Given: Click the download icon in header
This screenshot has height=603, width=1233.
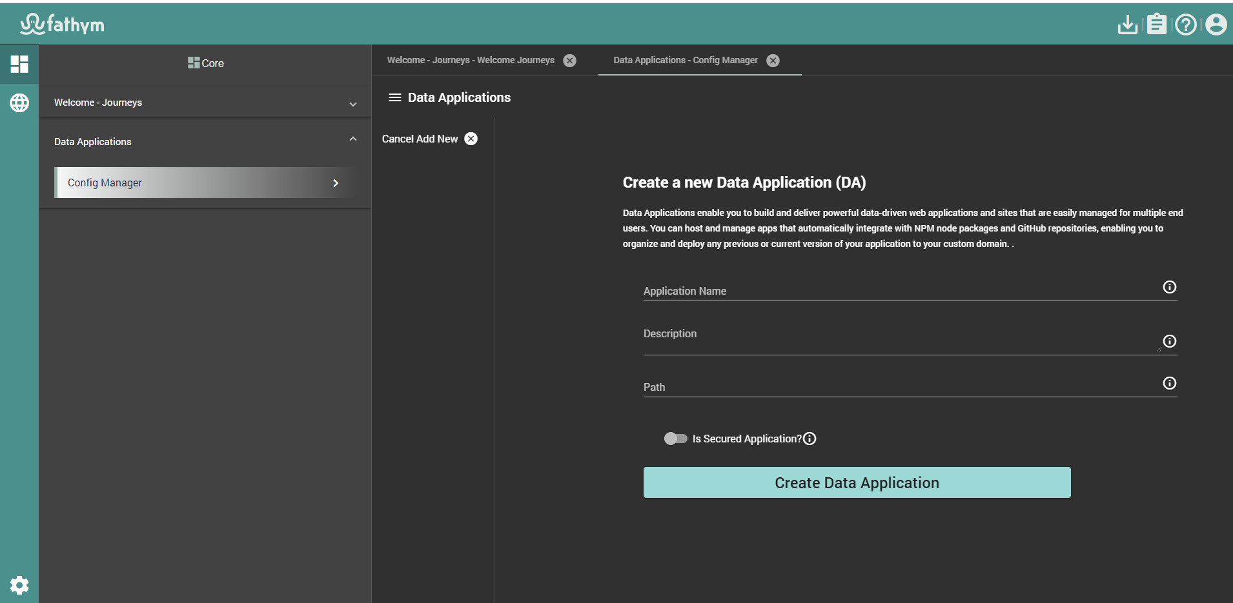Looking at the screenshot, I should coord(1127,25).
